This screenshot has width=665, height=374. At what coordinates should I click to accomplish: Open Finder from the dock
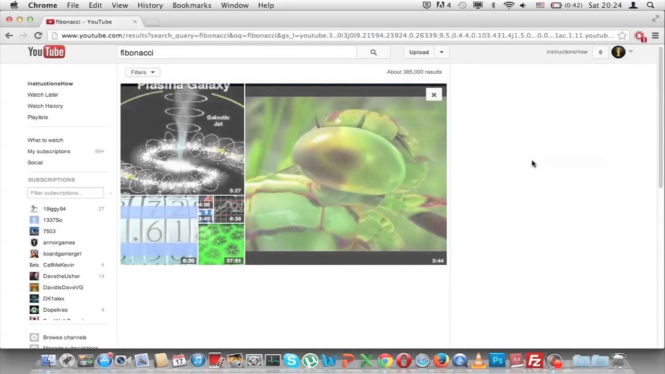click(x=48, y=360)
